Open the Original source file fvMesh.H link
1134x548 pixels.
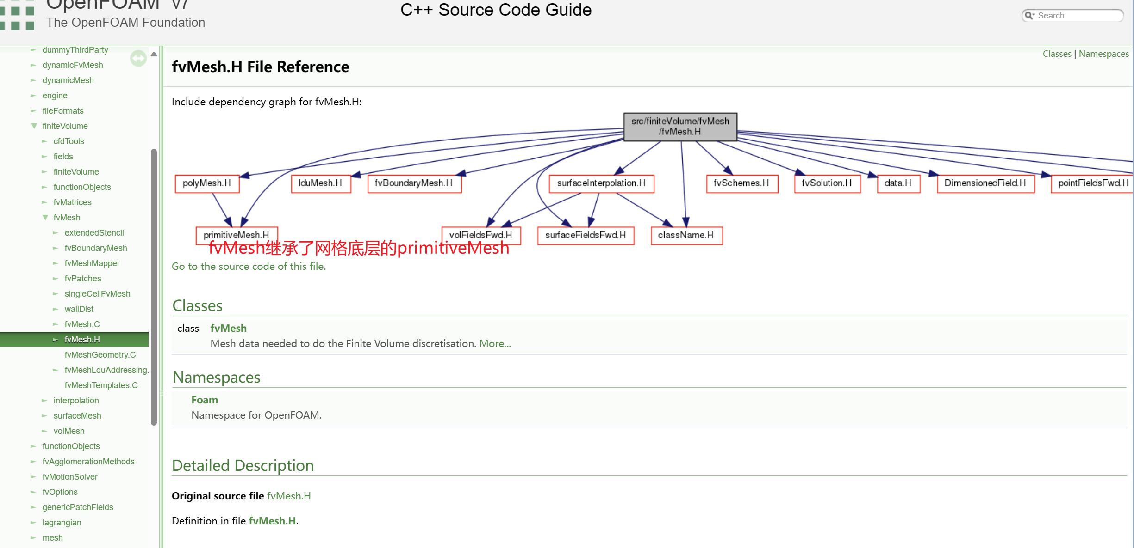tap(288, 496)
